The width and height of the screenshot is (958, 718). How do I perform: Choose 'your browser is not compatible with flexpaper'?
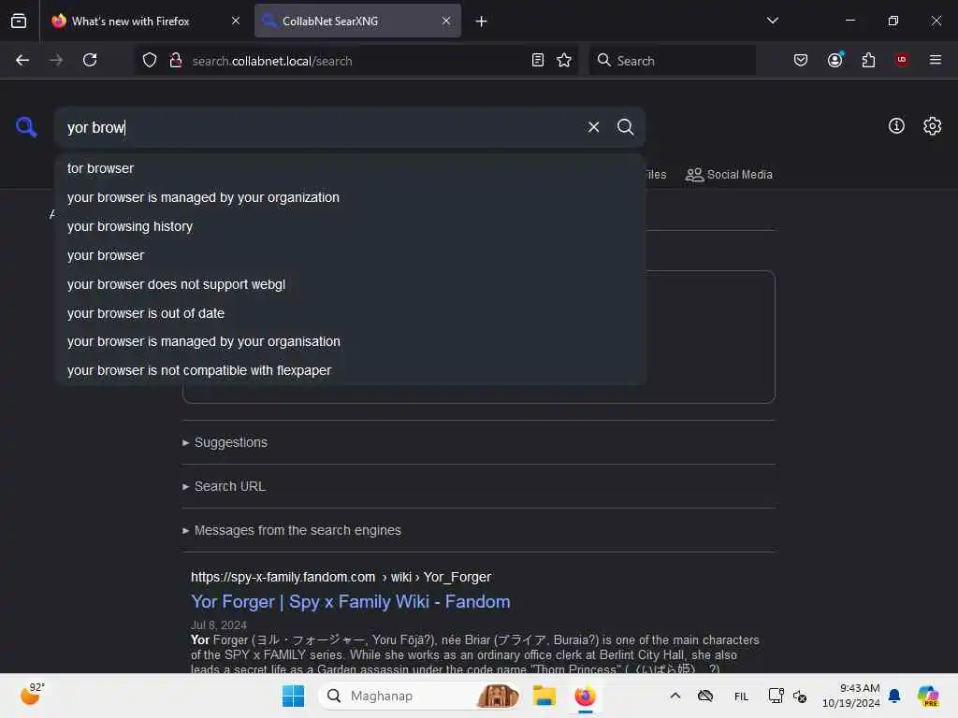[351, 370]
